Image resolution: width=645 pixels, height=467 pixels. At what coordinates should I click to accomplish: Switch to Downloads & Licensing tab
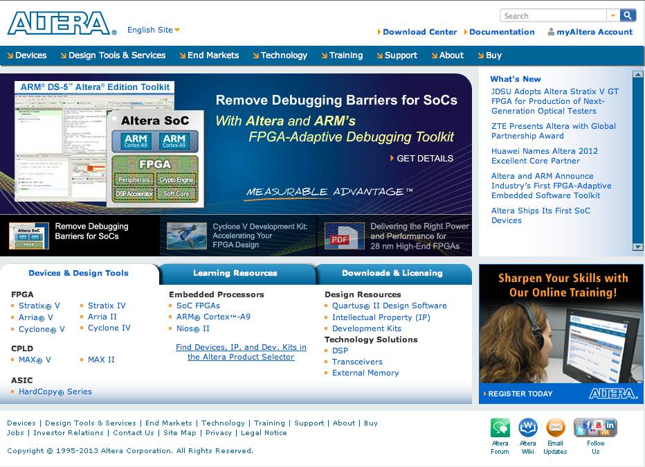pos(392,273)
